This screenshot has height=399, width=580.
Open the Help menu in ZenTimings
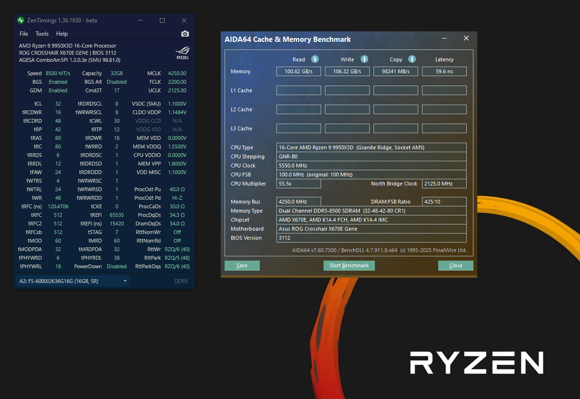(x=62, y=34)
